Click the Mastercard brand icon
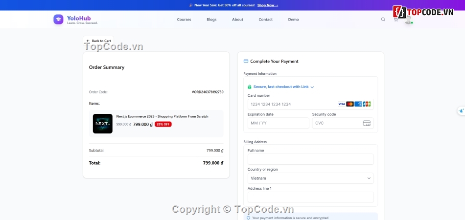This screenshot has width=465, height=220. click(x=349, y=104)
